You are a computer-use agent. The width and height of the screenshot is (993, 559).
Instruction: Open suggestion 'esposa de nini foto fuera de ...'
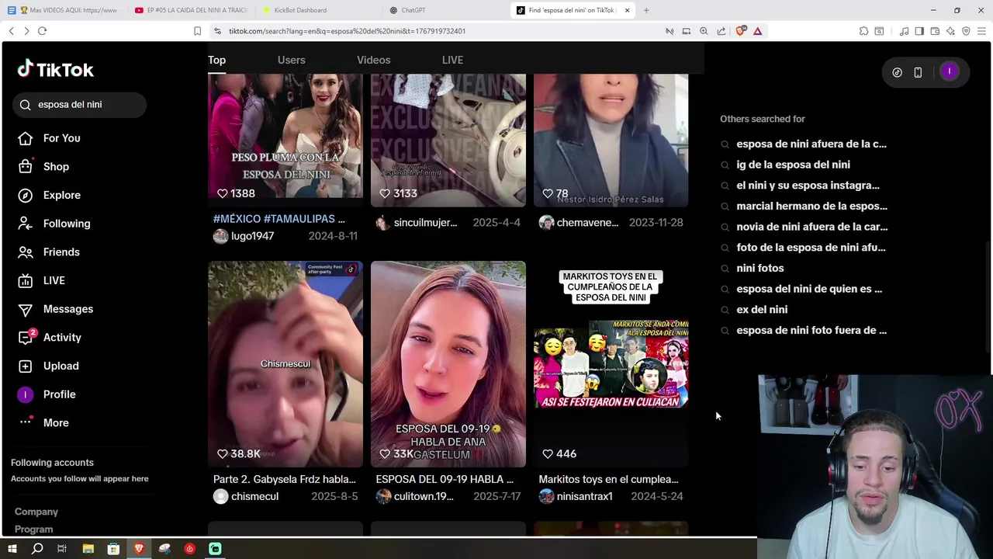pos(811,330)
